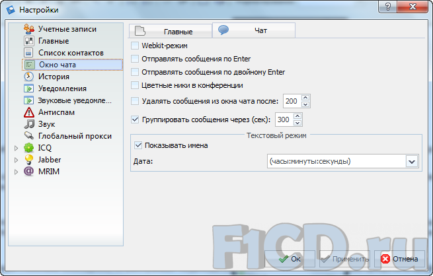433x276 pixels.
Task: Click the Настройки title bar app icon
Action: (11, 10)
